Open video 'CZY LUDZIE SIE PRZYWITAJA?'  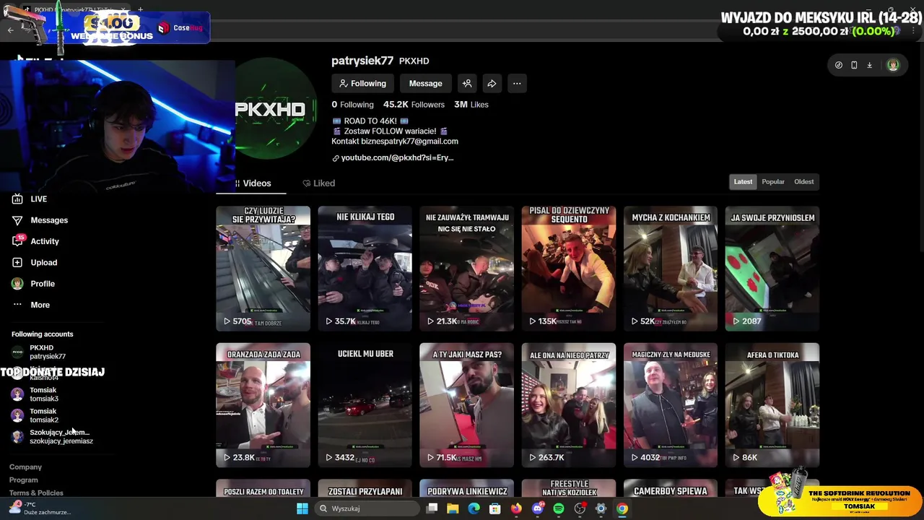pyautogui.click(x=263, y=268)
